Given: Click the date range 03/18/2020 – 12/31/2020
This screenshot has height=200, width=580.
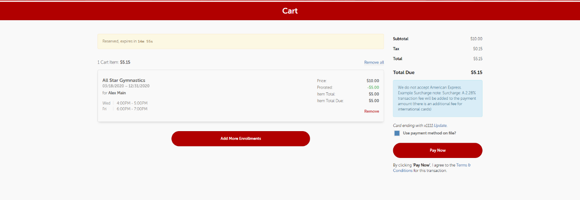Looking at the screenshot, I should [126, 86].
